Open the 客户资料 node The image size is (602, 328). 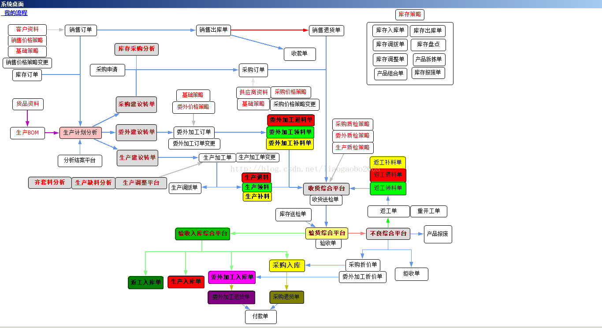(27, 30)
